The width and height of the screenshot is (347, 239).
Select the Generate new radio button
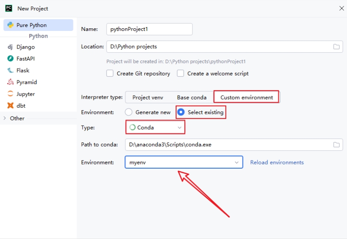(128, 112)
